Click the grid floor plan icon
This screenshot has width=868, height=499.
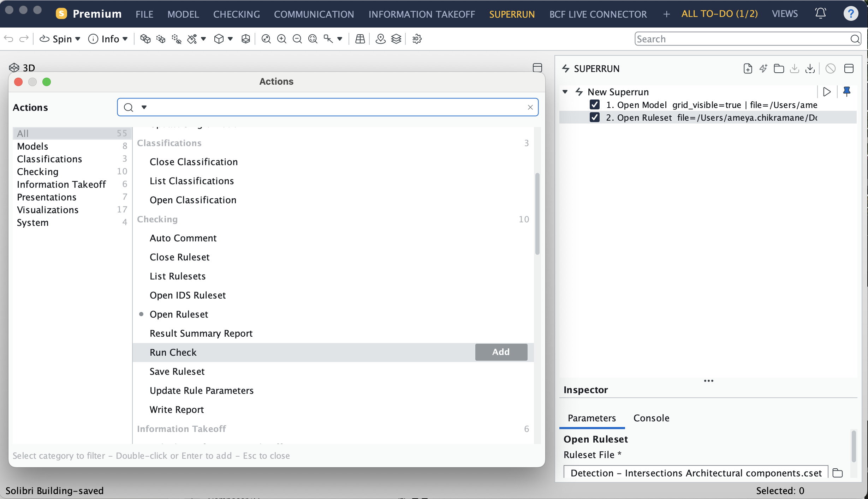pos(360,39)
